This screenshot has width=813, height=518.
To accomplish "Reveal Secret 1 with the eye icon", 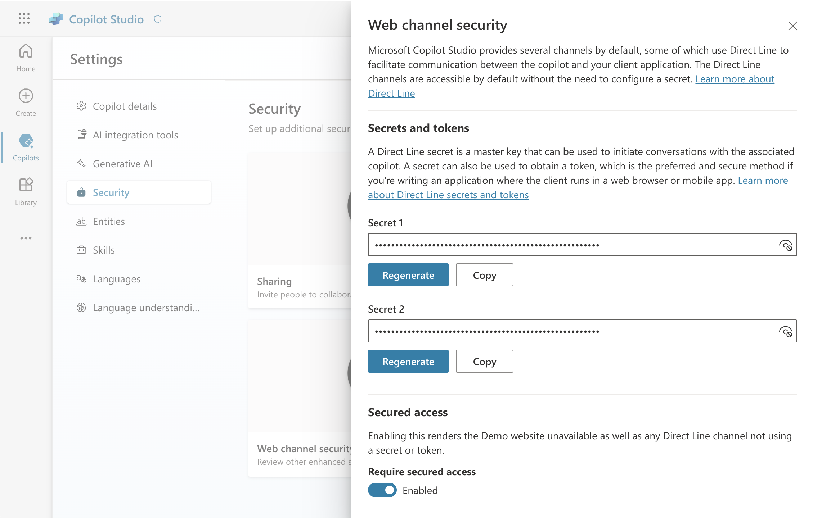I will click(785, 245).
